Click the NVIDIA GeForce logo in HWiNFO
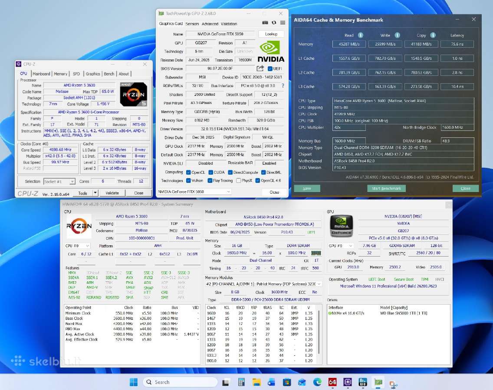Screen dimensions: 493x390 point(341,226)
